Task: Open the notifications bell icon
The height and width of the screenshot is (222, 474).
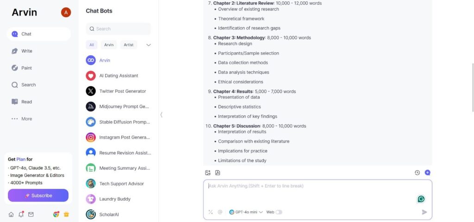Action: [x=21, y=214]
